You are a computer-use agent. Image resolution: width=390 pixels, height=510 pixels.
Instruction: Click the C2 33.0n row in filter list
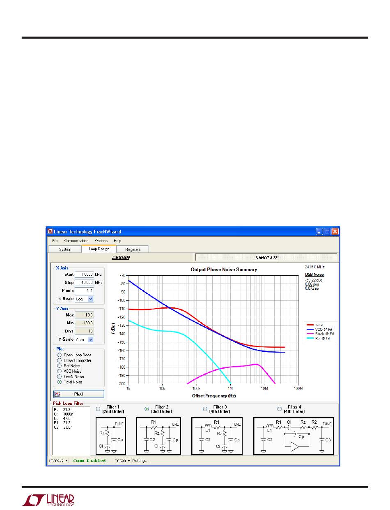[63, 427]
